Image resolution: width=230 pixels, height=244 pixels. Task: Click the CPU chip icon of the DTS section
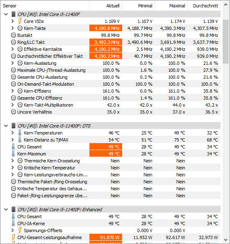(14, 125)
